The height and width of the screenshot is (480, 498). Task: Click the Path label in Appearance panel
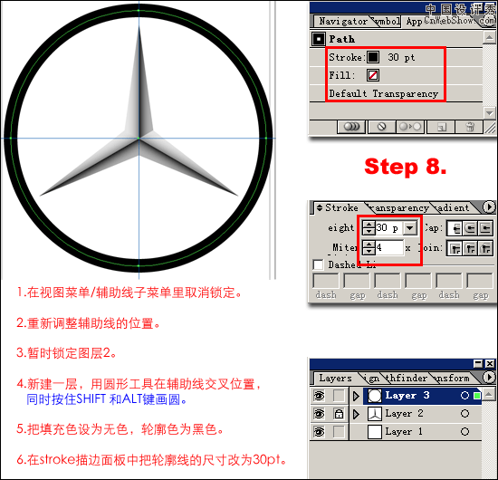click(x=342, y=39)
